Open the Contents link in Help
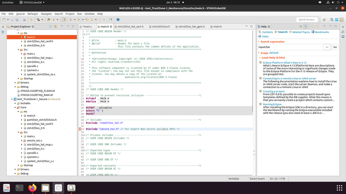 coord(267,32)
